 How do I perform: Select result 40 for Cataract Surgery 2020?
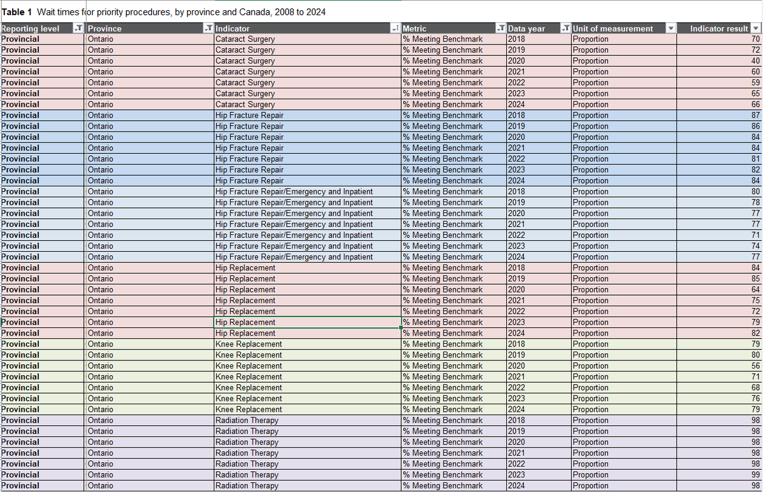click(x=719, y=60)
